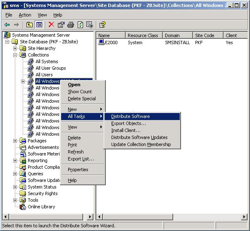Viewport: 250px width, 231px height.
Task: Click the All User Groups collection icon
Action: coord(31,68)
